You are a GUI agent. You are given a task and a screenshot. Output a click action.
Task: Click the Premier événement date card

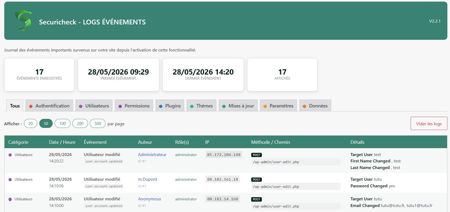pos(119,75)
